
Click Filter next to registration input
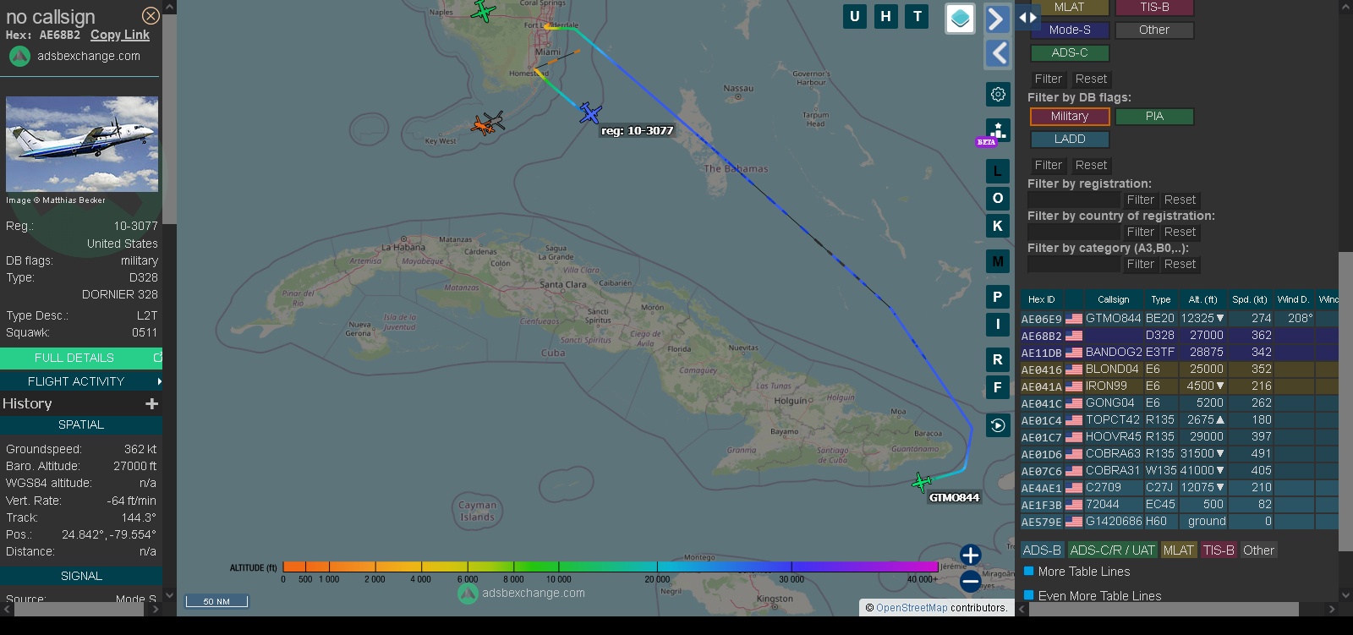click(x=1140, y=200)
